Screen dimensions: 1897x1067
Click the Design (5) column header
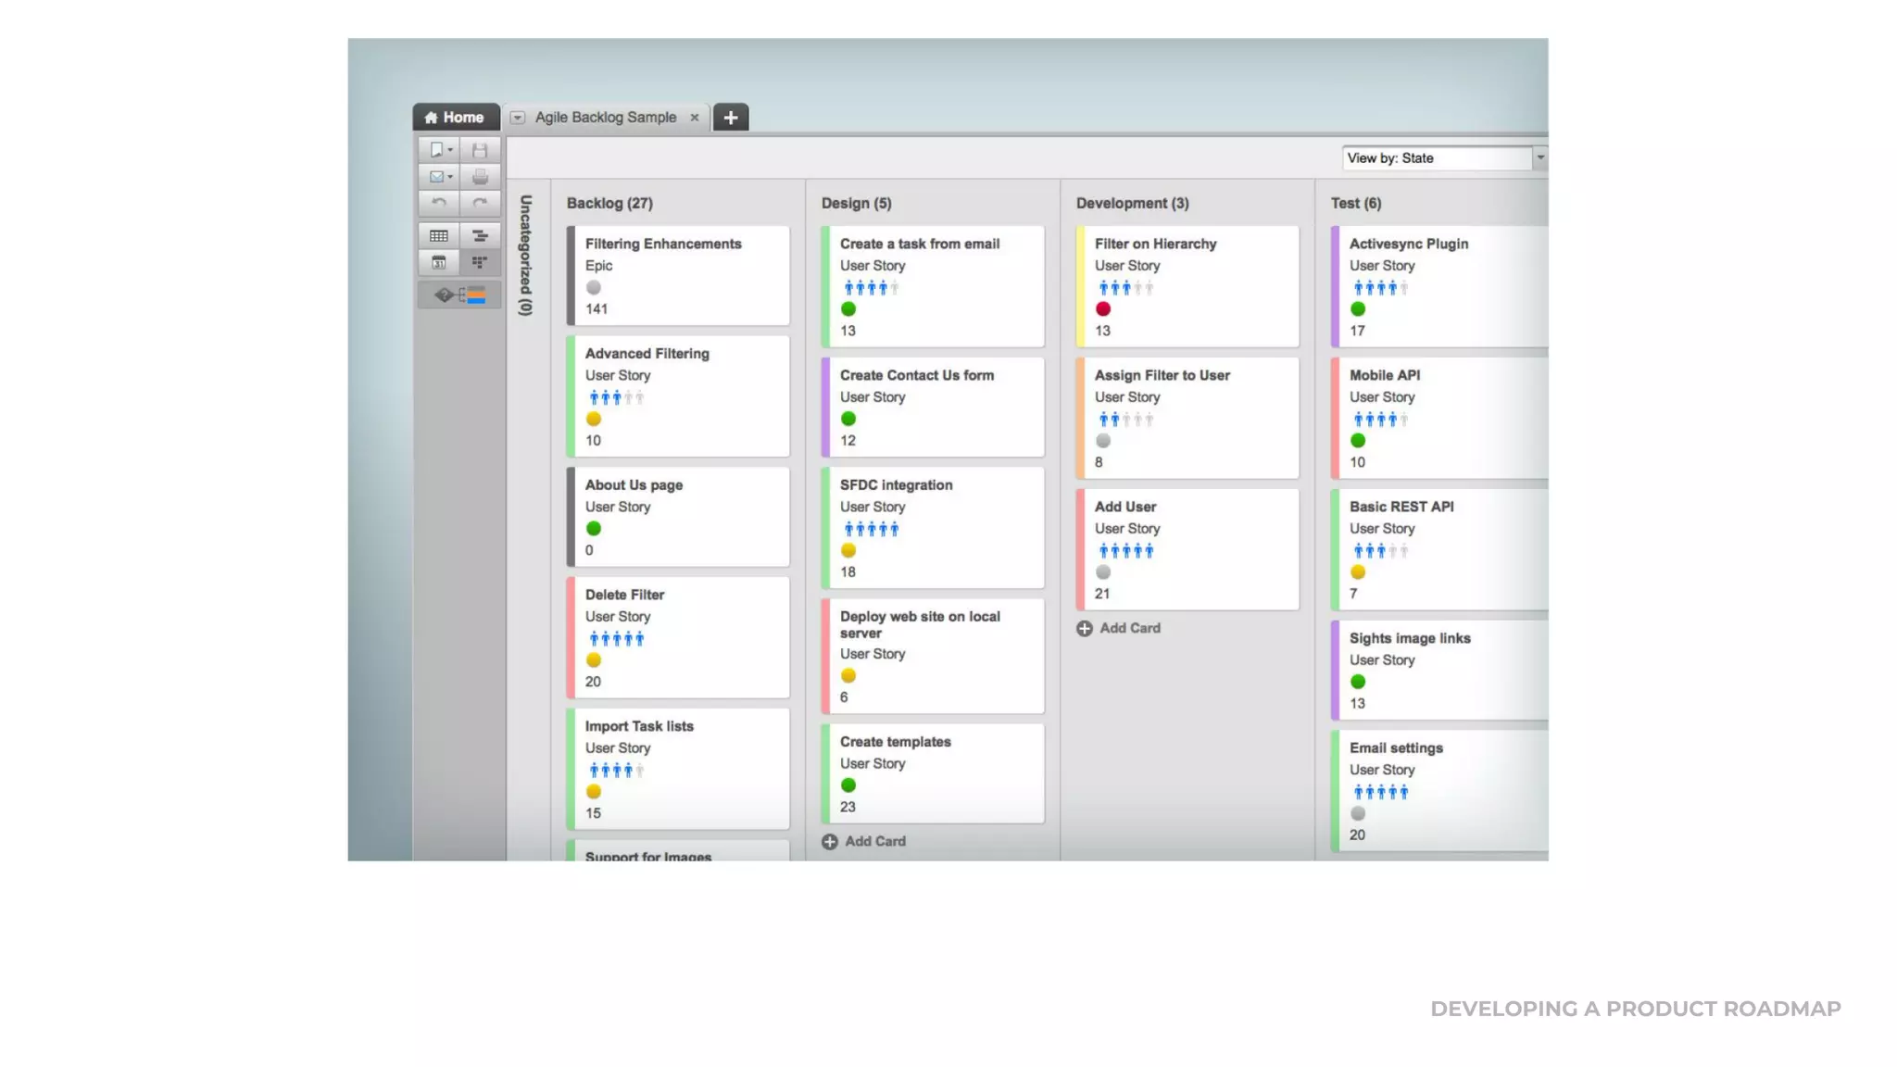coord(856,203)
